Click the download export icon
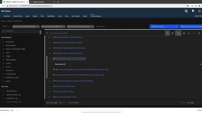The image size is (202, 113). click(x=189, y=33)
